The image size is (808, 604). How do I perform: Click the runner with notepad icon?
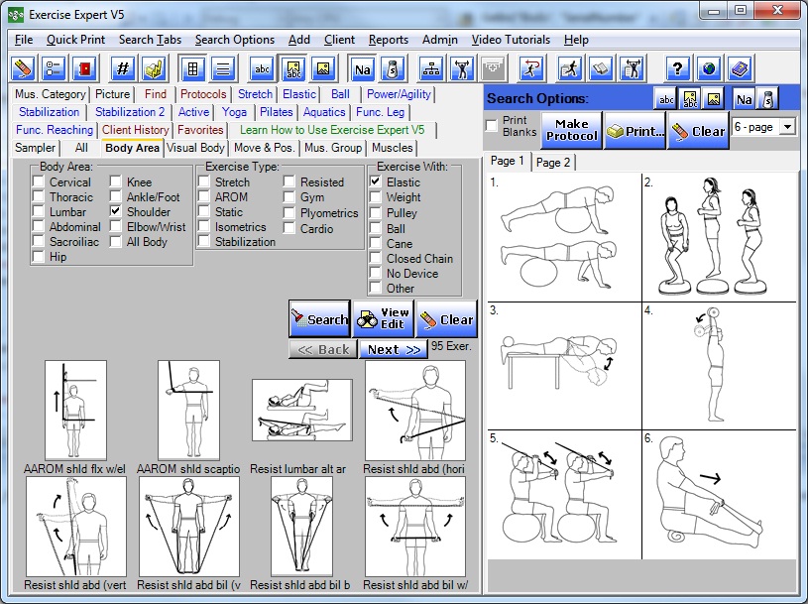tap(570, 68)
